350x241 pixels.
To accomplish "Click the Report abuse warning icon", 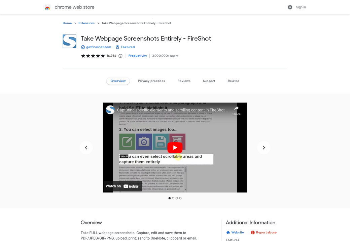I will coord(253,232).
